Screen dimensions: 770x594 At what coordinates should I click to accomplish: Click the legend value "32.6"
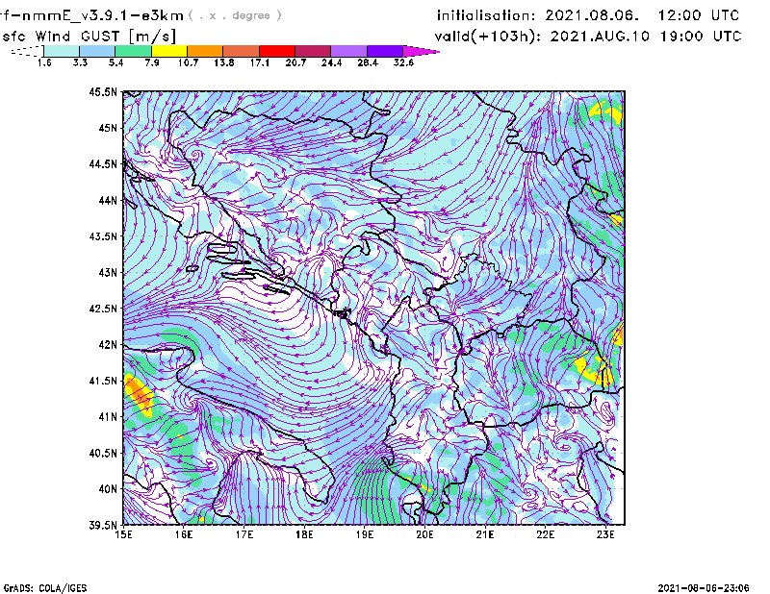tap(403, 62)
